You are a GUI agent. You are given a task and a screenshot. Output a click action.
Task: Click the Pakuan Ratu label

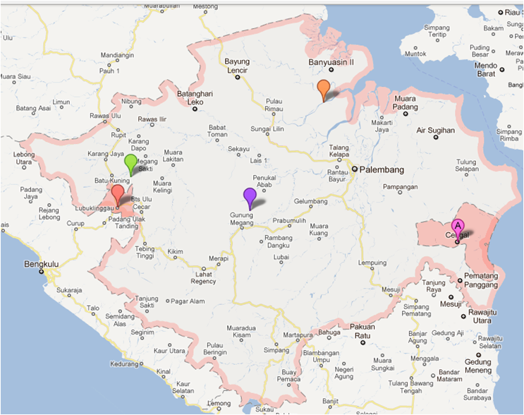coord(362,331)
